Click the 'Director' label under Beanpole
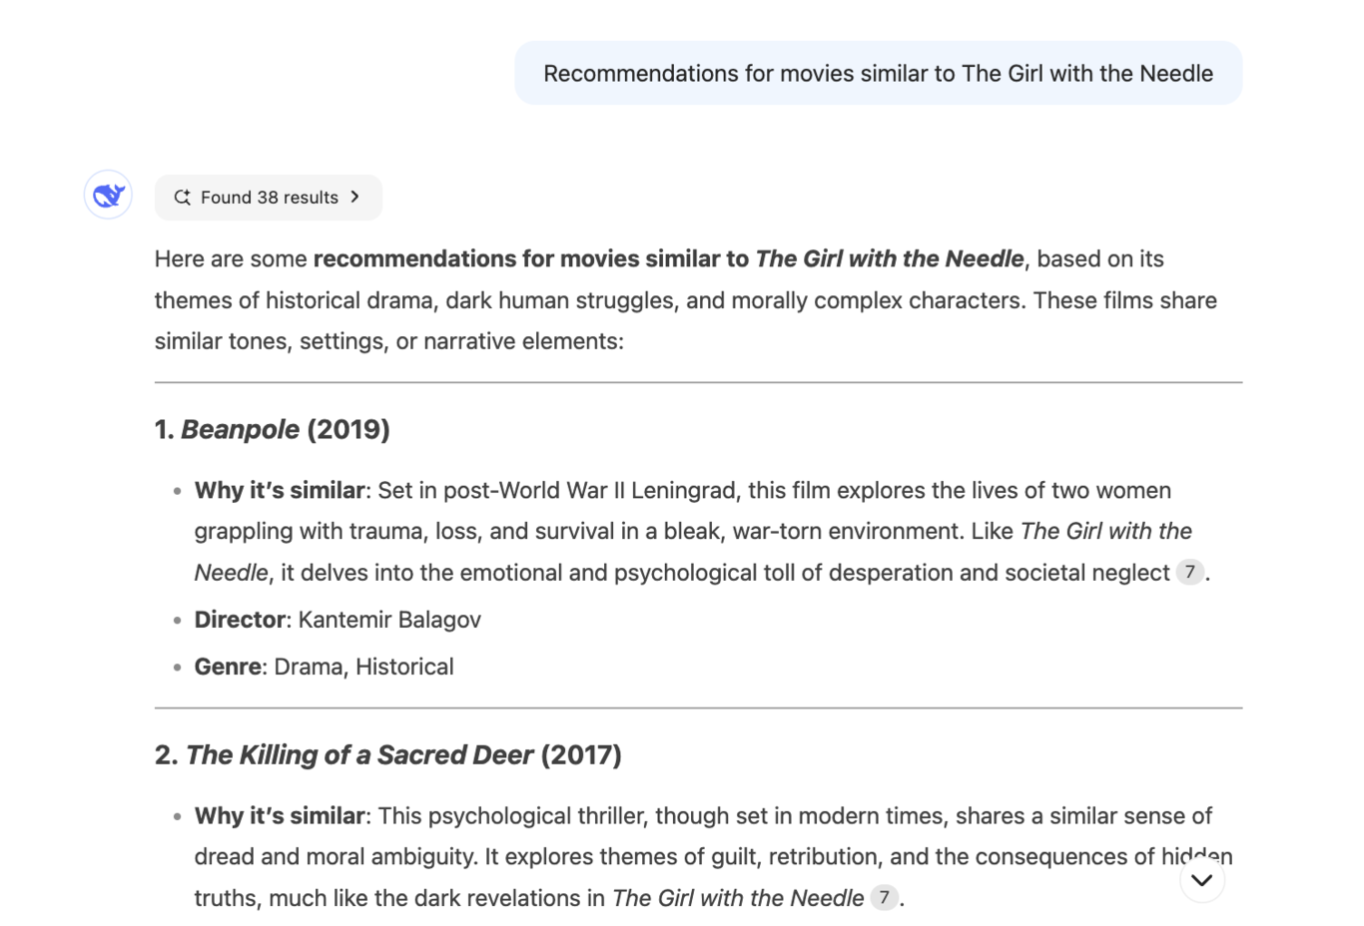 coord(240,620)
